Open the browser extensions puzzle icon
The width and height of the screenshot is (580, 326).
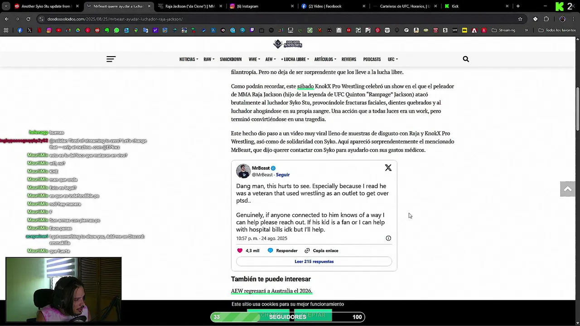[546, 19]
